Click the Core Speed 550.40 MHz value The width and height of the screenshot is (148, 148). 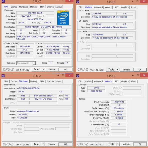click(x=25, y=46)
